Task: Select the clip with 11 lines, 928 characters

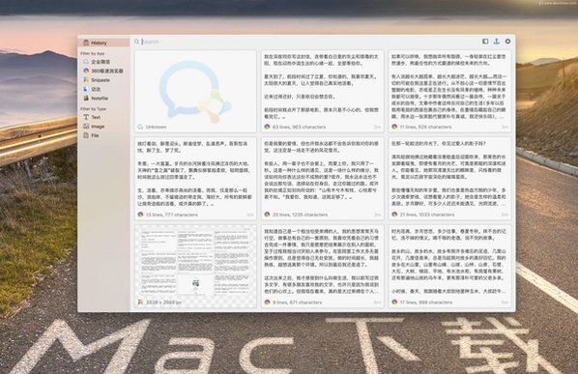Action: [x=449, y=92]
